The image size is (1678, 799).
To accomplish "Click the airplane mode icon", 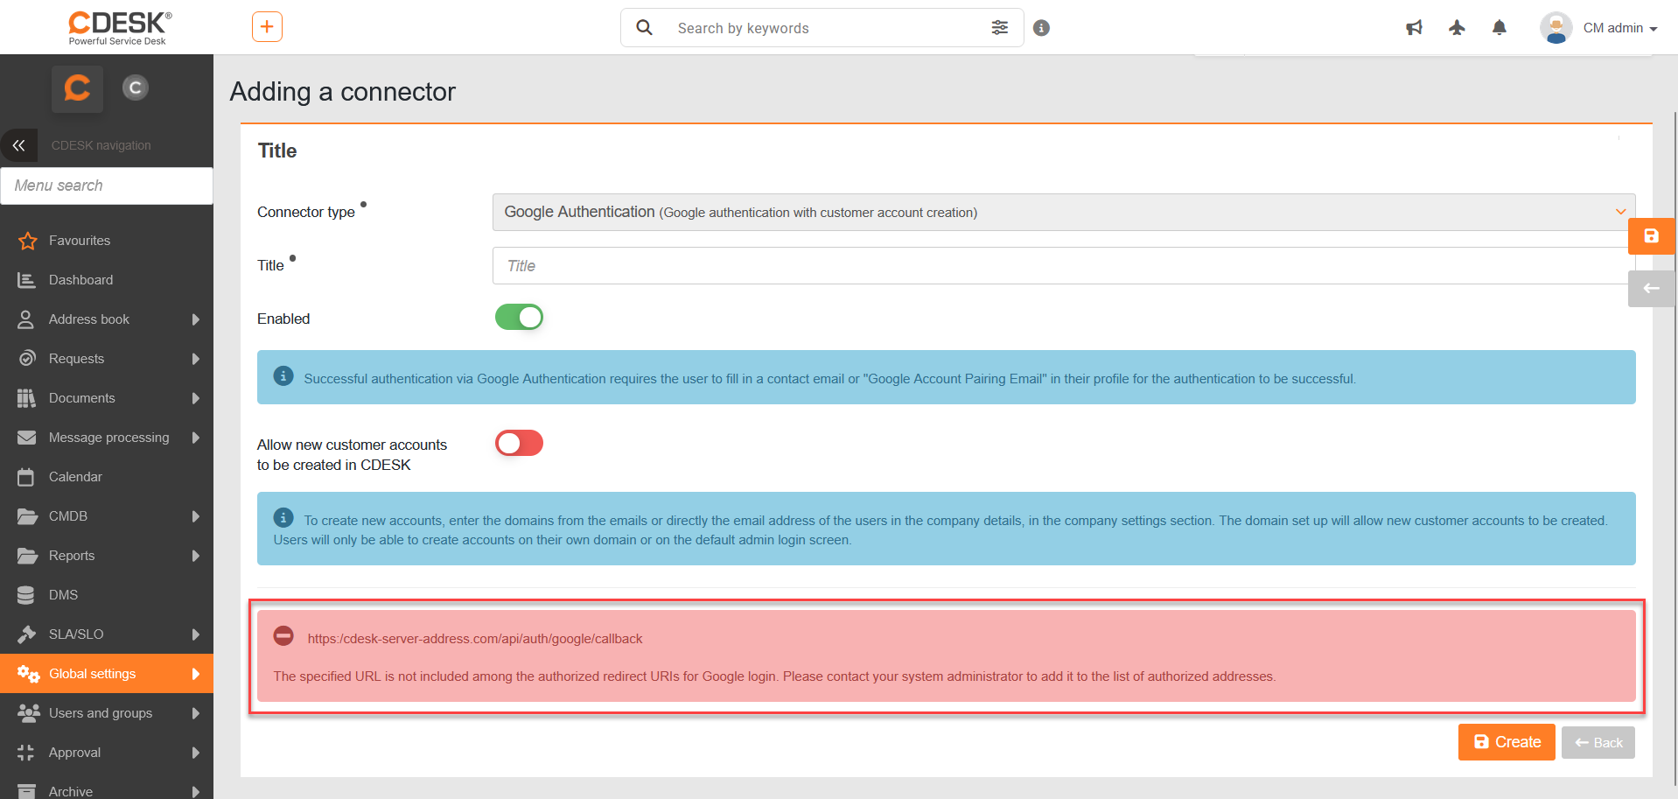I will click(1457, 28).
